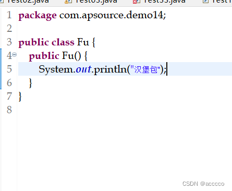Click the closing brace on line 6
Viewport: 232px width, 191px height.
(x=31, y=83)
